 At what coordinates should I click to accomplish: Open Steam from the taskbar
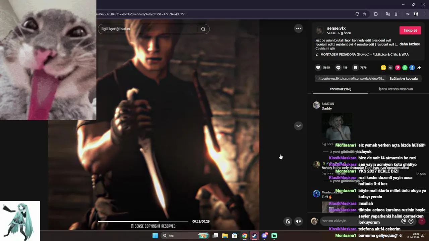pyautogui.click(x=254, y=236)
